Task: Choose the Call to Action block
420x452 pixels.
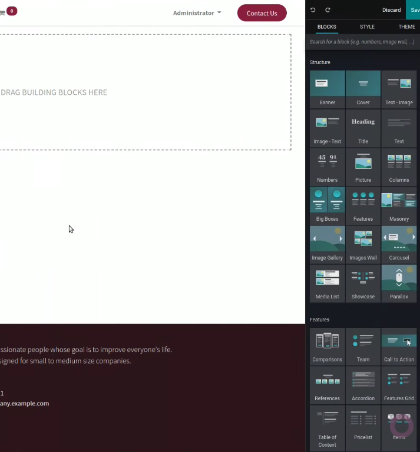Action: (399, 347)
